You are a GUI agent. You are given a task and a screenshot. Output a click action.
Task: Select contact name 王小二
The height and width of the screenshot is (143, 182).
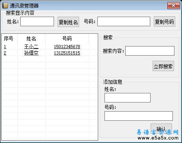click(31, 46)
